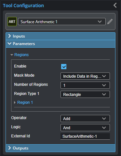121x156 pixels.
Task: Click the Regions heading link
Action: click(22, 55)
